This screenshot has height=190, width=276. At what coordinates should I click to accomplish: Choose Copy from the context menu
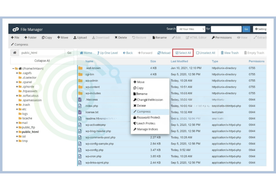click(150, 88)
